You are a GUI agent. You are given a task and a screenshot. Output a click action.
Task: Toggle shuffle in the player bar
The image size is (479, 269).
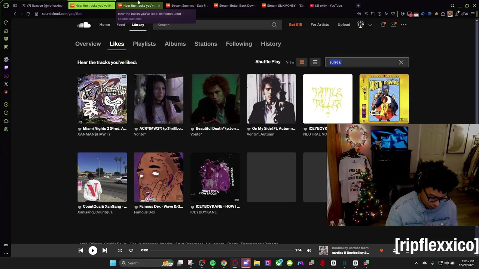(120, 251)
